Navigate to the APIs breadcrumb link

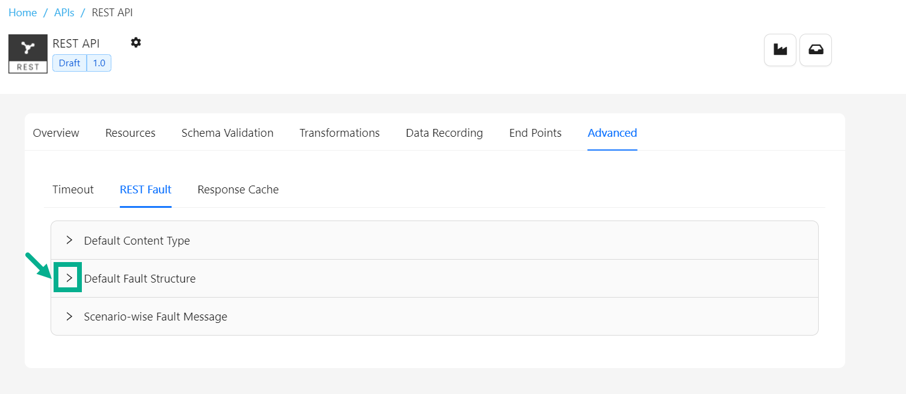coord(64,13)
